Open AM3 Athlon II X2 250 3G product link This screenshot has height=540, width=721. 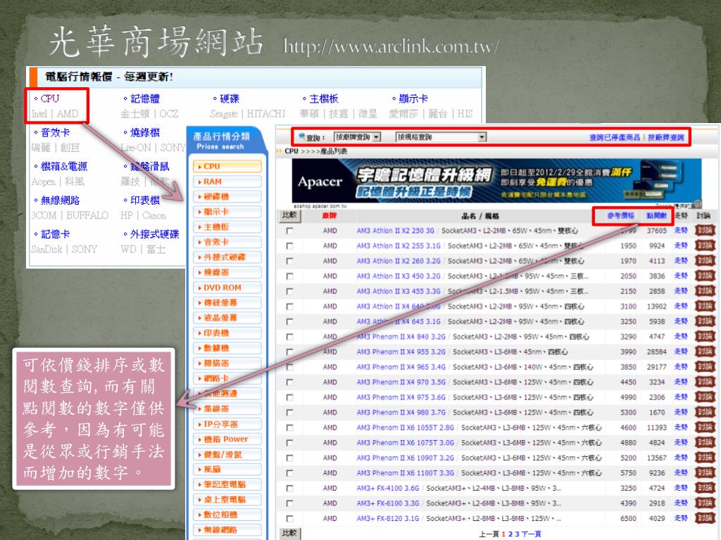(396, 231)
